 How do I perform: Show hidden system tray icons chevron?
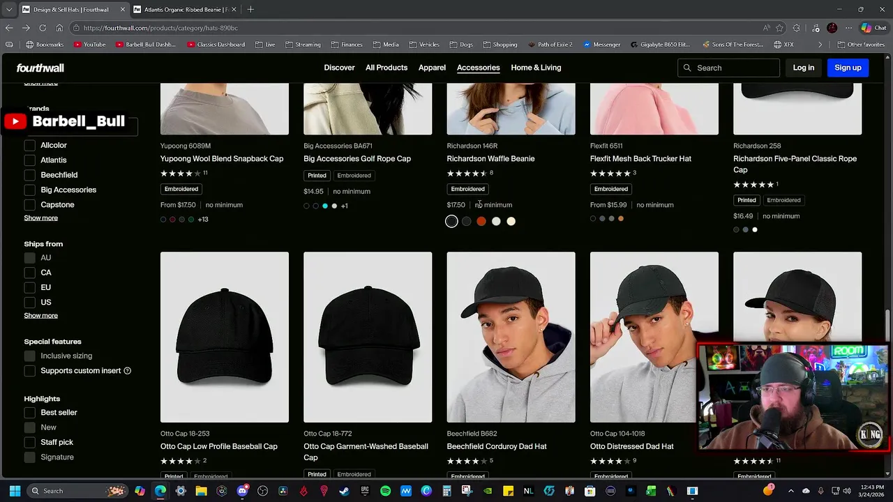coord(792,491)
